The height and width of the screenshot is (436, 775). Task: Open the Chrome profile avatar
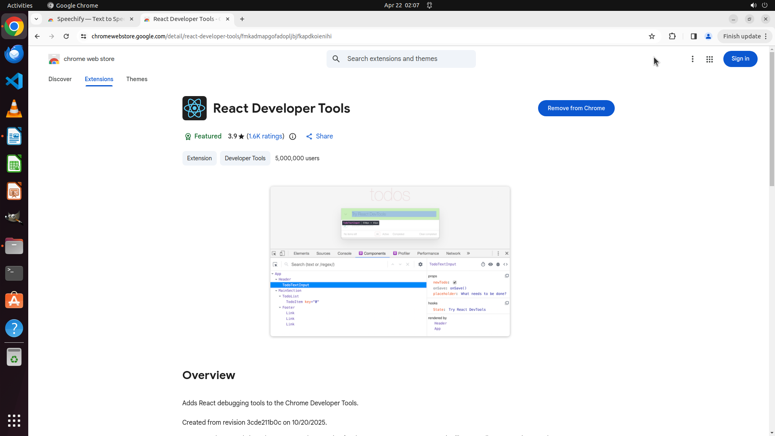coord(708,36)
